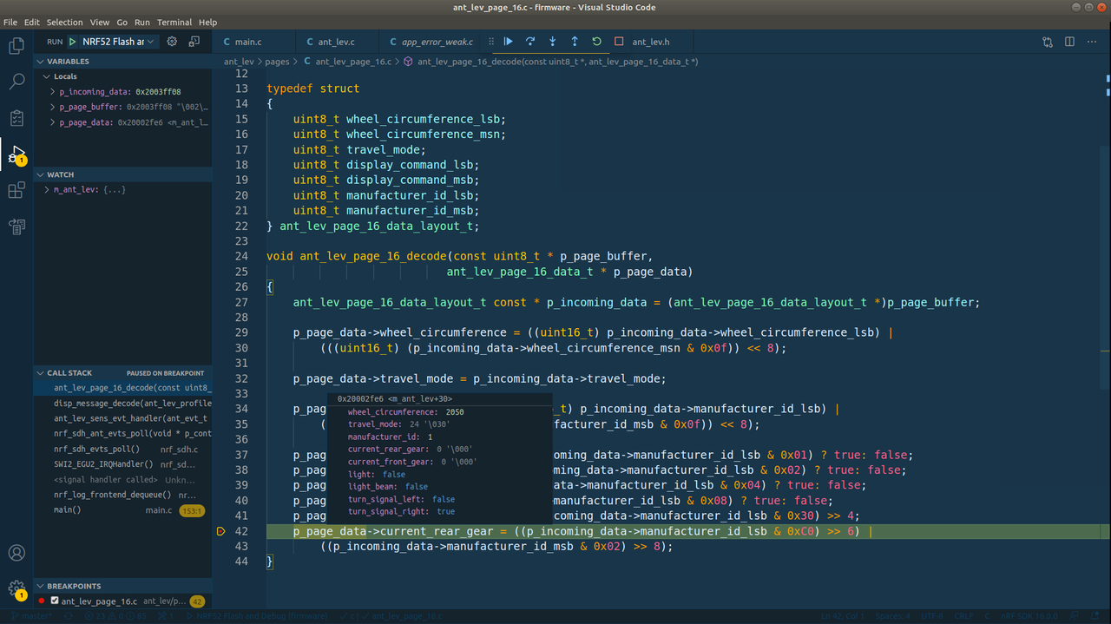1111x624 pixels.
Task: Open the Manage gear in activity bar
Action: pos(16,589)
